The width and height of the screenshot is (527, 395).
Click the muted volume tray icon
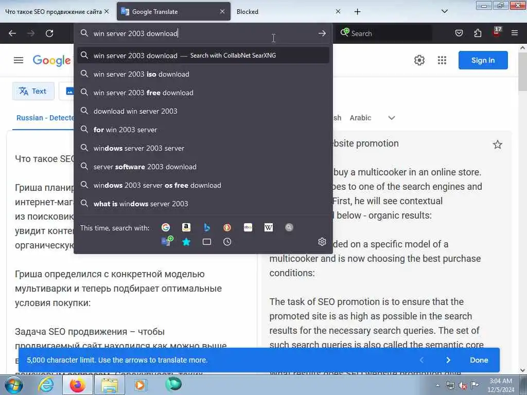click(x=463, y=385)
